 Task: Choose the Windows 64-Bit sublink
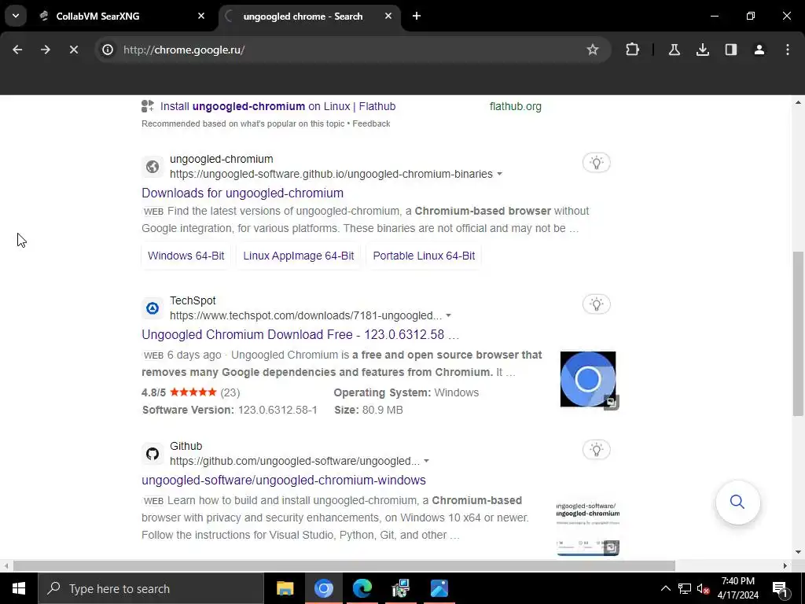(186, 256)
